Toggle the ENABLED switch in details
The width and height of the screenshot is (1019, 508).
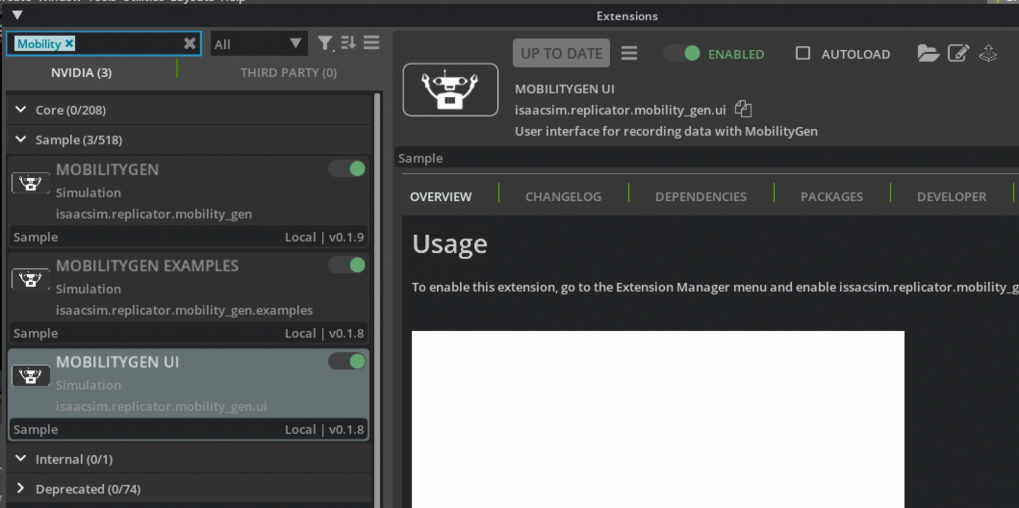pos(682,53)
